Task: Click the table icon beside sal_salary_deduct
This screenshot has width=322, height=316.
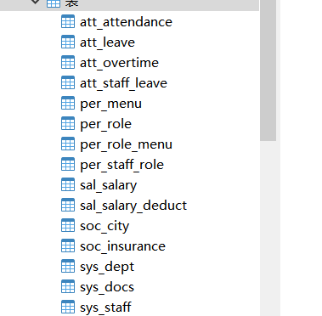Action: [68, 206]
